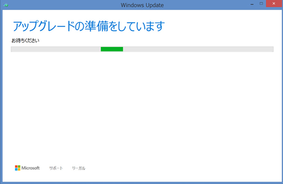Minimize the Windows Update window

click(252, 4)
